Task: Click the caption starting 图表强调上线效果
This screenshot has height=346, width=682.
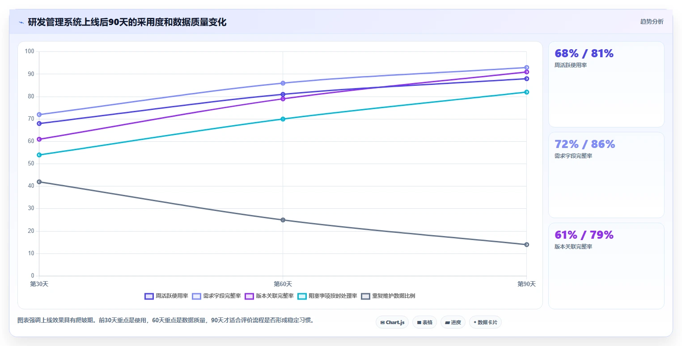Action: tap(165, 321)
